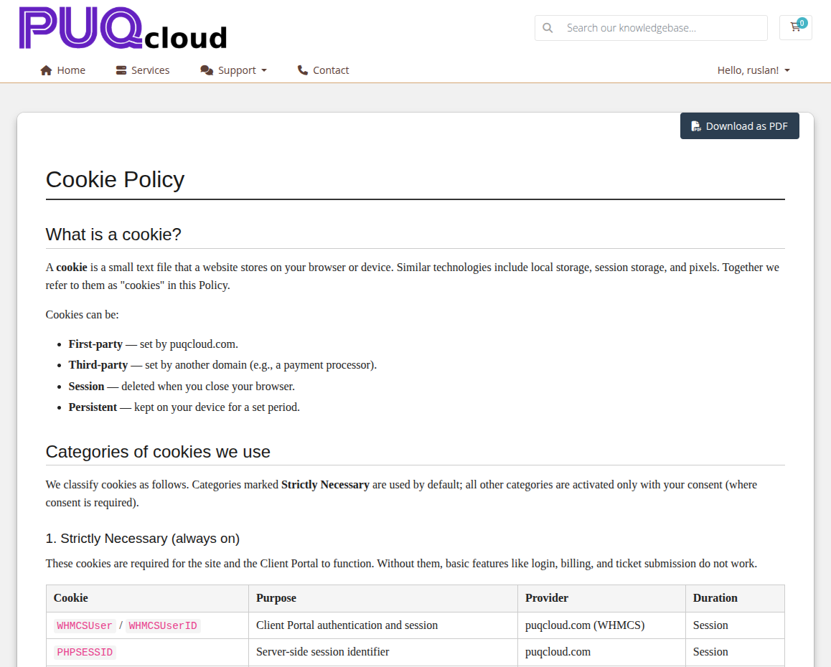Select the Services icon in the navbar
The width and height of the screenshot is (831, 667).
(120, 70)
